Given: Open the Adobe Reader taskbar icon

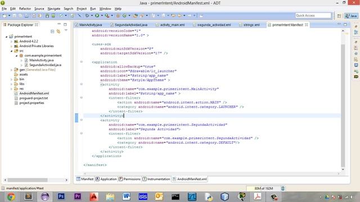Looking at the screenshot, I should click(x=258, y=197).
